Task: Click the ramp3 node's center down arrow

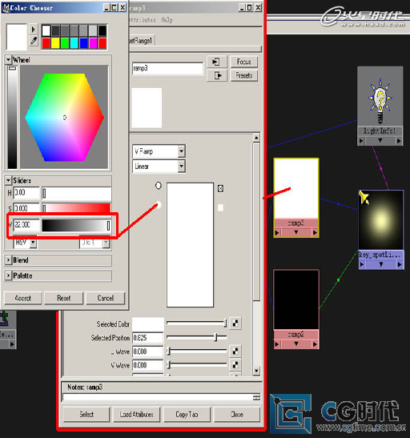Action: tap(296, 232)
